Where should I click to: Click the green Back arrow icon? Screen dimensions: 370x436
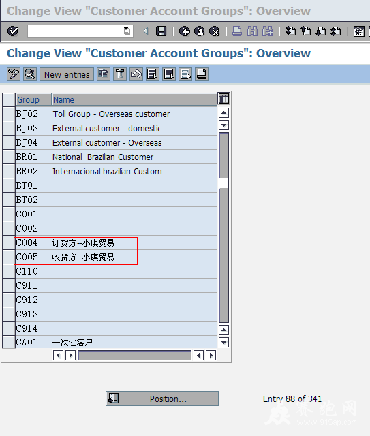185,31
